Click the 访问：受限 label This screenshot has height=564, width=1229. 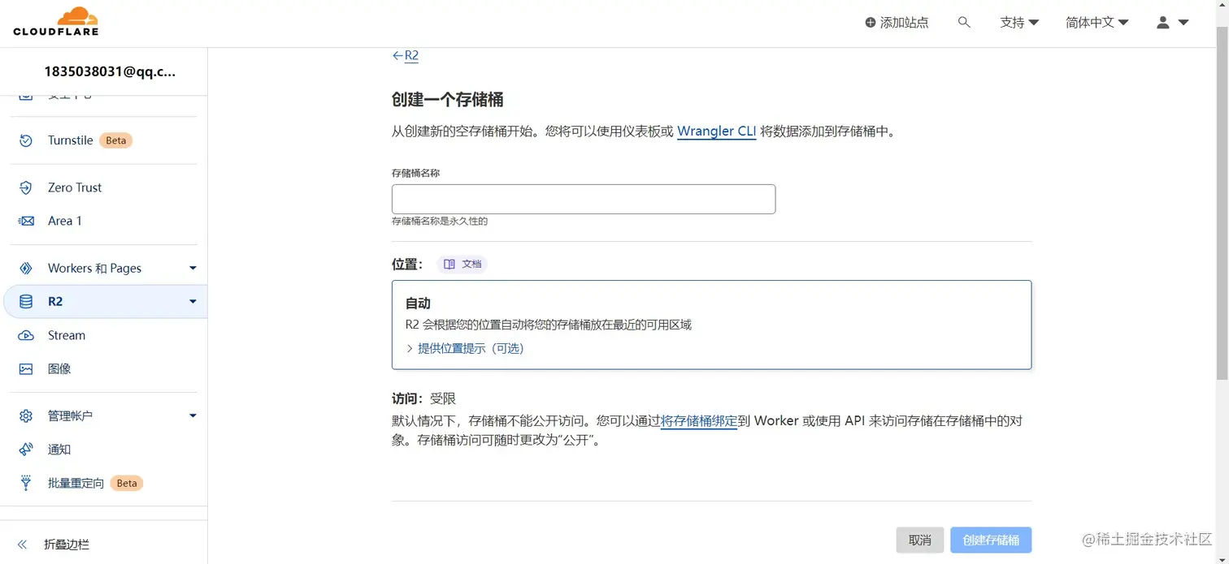click(x=424, y=398)
